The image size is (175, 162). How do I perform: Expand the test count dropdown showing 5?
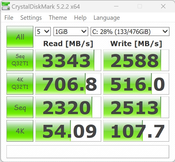[43, 31]
